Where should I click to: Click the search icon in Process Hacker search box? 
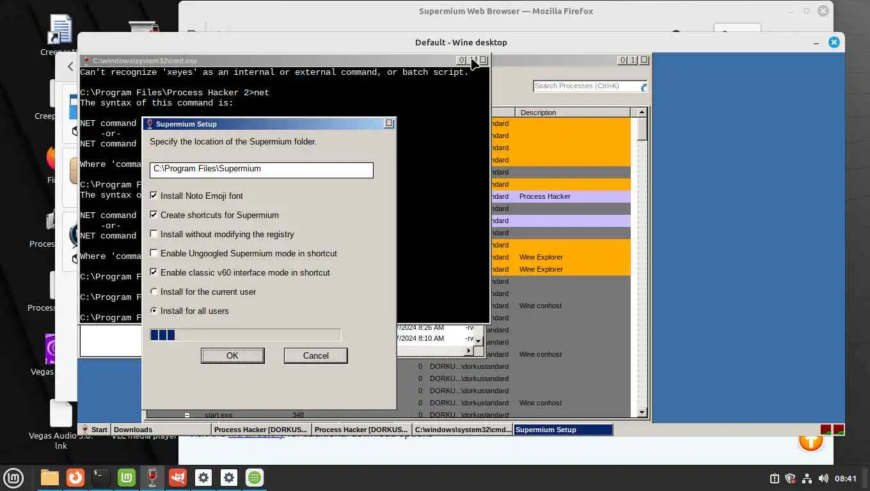coord(644,86)
